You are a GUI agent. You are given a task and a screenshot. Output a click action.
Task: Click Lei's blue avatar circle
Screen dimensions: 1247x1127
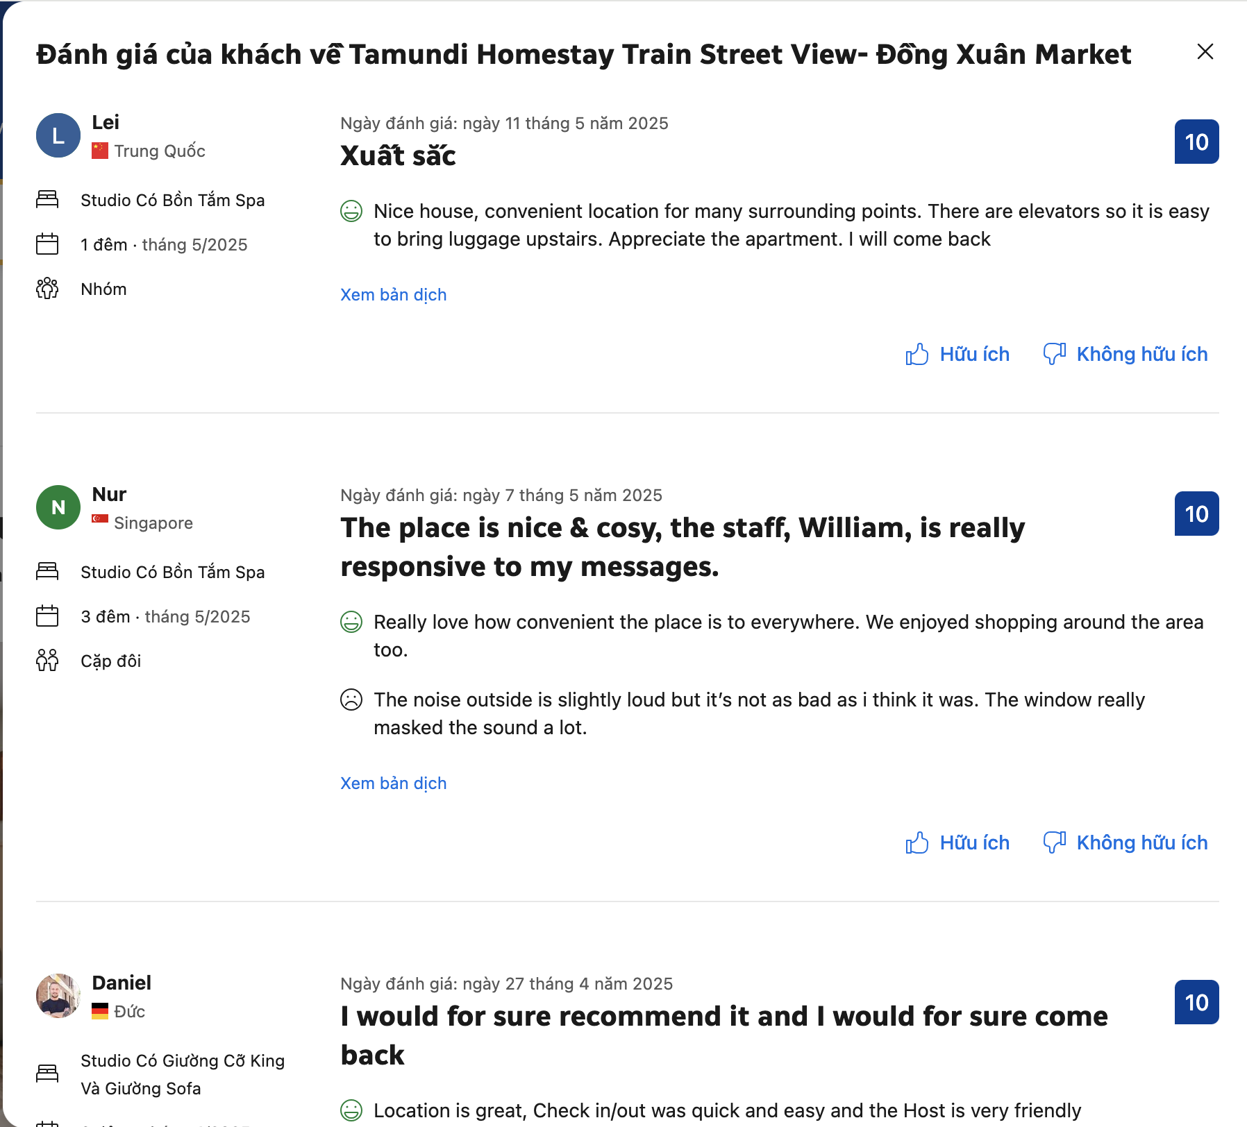(x=58, y=135)
